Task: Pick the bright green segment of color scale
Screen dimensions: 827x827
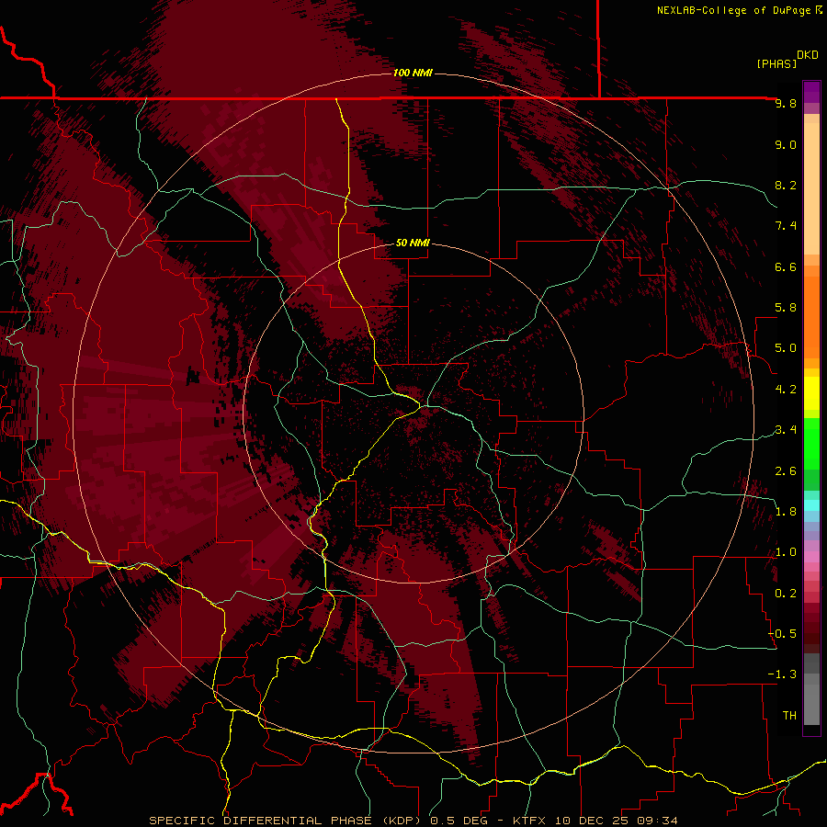Action: coord(811,444)
